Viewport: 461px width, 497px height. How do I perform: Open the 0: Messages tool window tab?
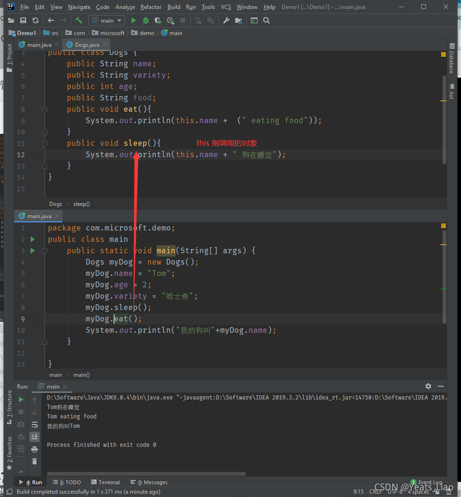click(149, 482)
